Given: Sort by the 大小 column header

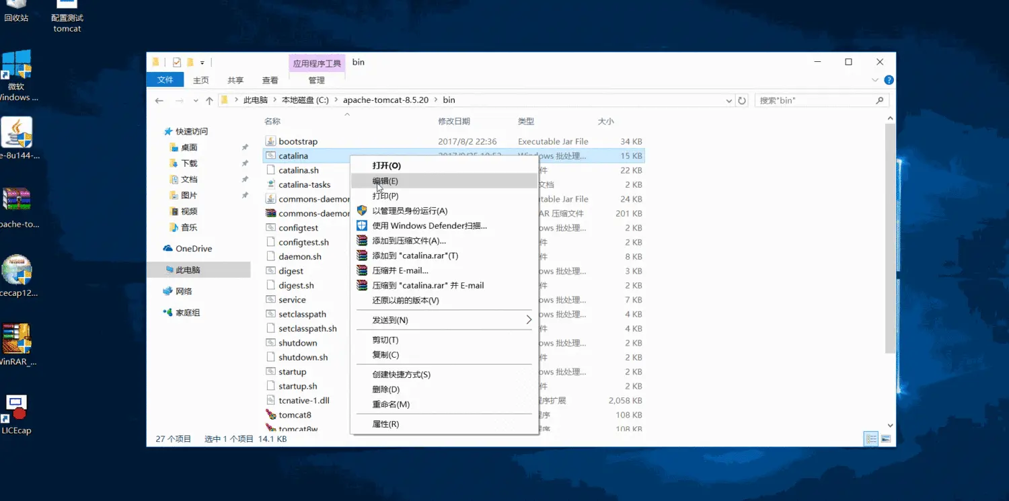Looking at the screenshot, I should [x=605, y=122].
